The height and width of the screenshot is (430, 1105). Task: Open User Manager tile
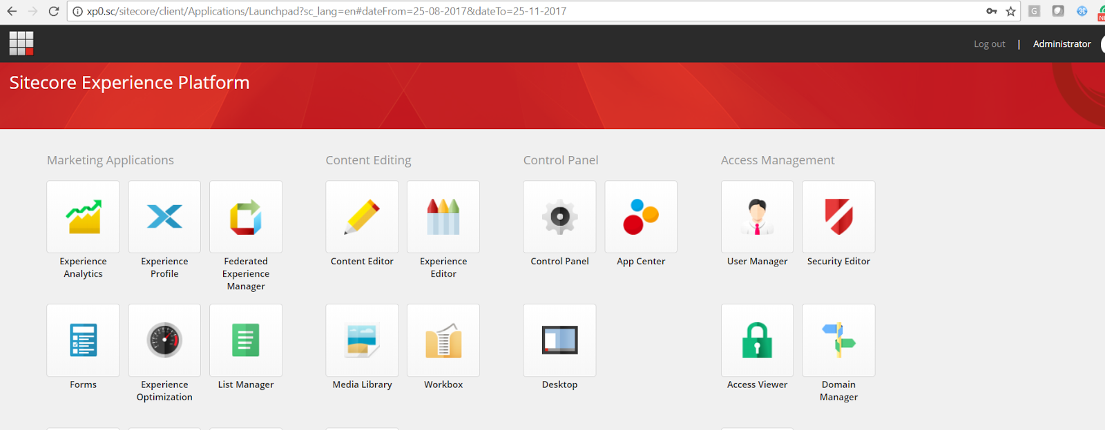click(x=757, y=217)
